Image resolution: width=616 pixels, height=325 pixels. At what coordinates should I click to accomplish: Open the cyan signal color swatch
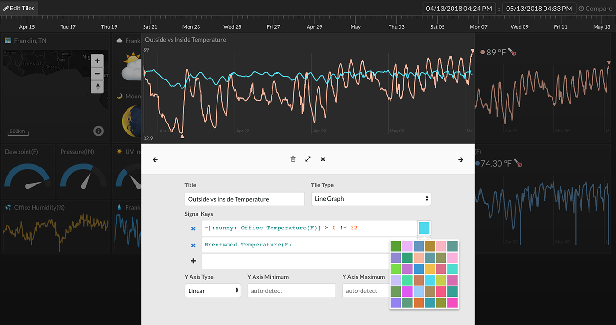point(424,228)
